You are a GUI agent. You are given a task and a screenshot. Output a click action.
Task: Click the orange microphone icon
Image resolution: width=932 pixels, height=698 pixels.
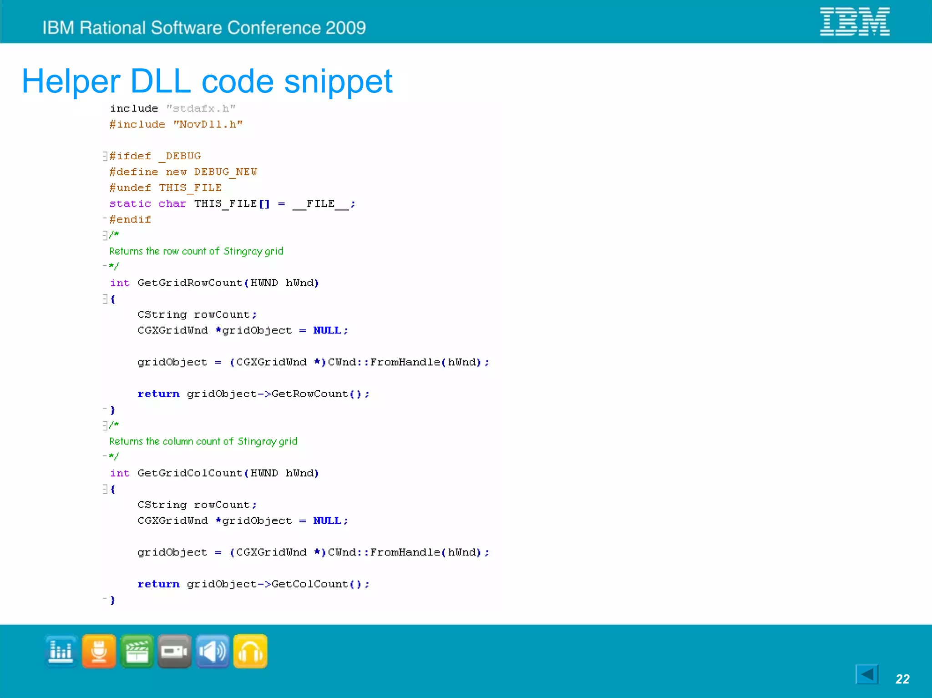[99, 651]
